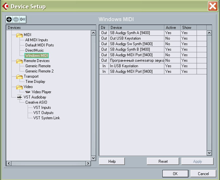Toggle Active for In USB Keystation
Viewport: 220px width, 180px height.
(x=172, y=66)
